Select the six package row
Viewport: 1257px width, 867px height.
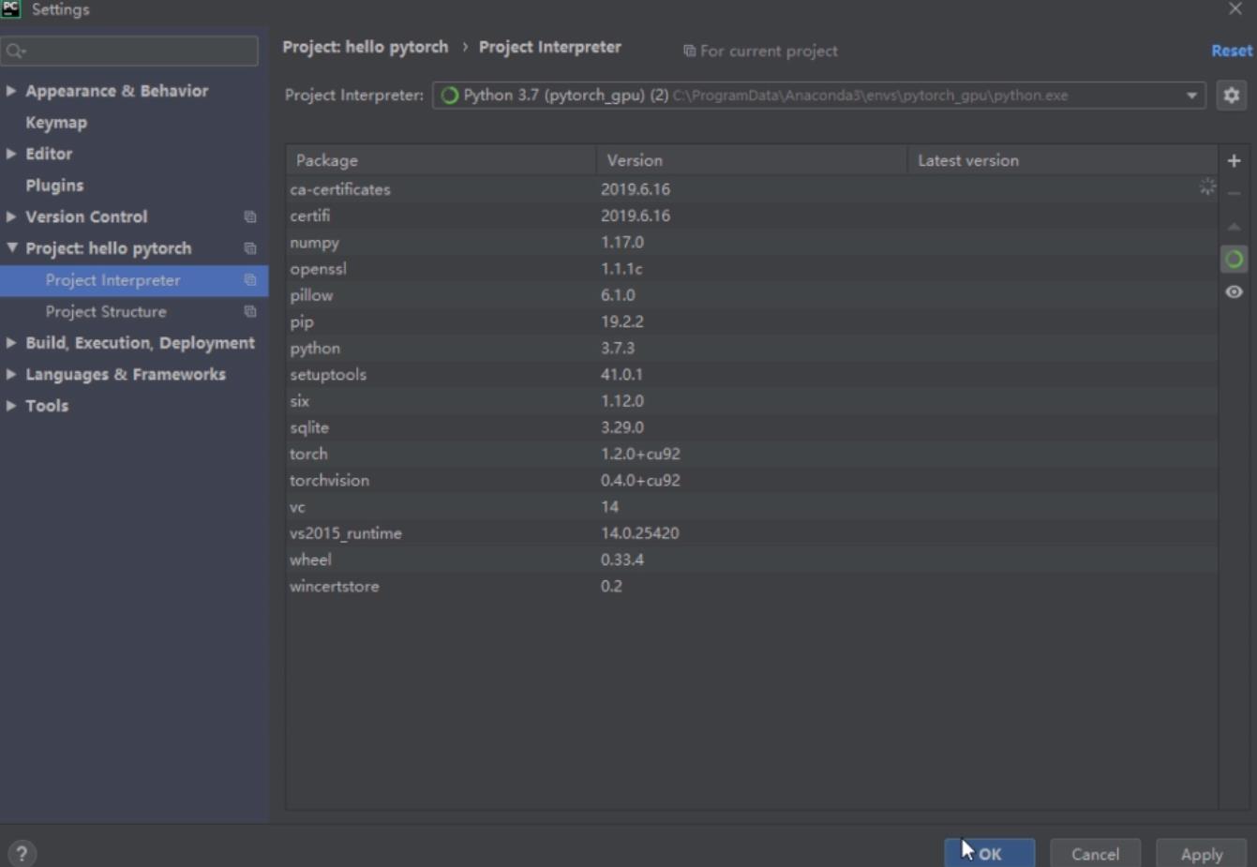752,401
